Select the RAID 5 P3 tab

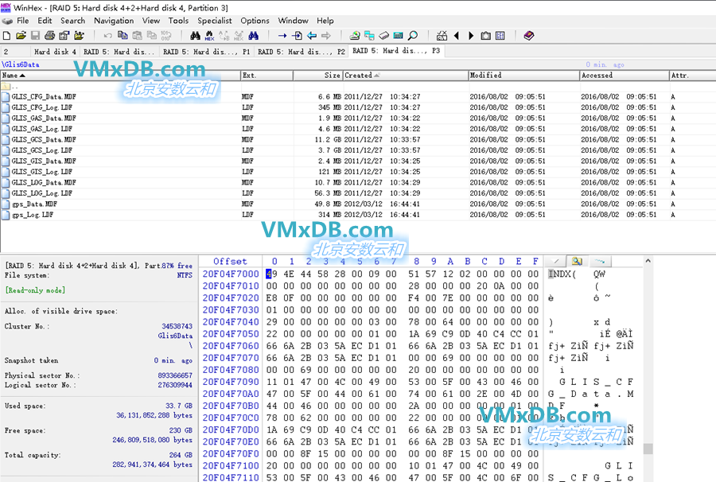coord(396,51)
